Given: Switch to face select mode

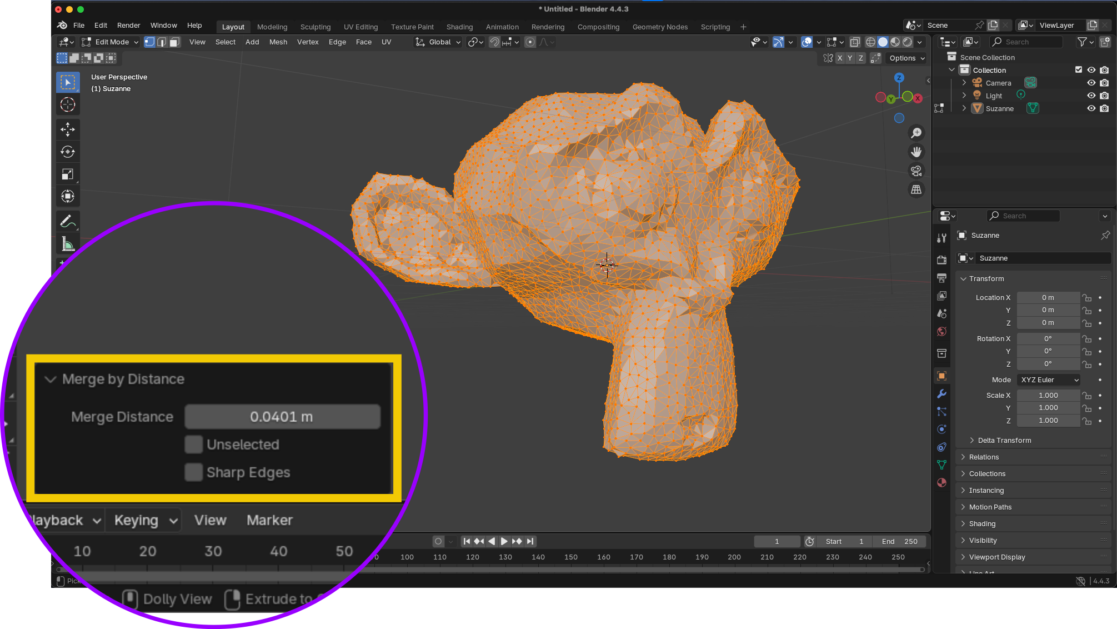Looking at the screenshot, I should click(174, 42).
